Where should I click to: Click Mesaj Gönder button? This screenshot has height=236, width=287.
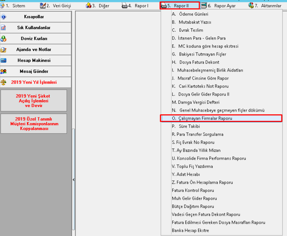[36, 71]
